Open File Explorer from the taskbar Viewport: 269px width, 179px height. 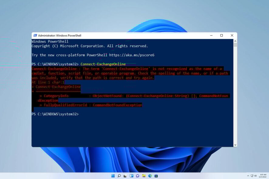[x=144, y=176]
